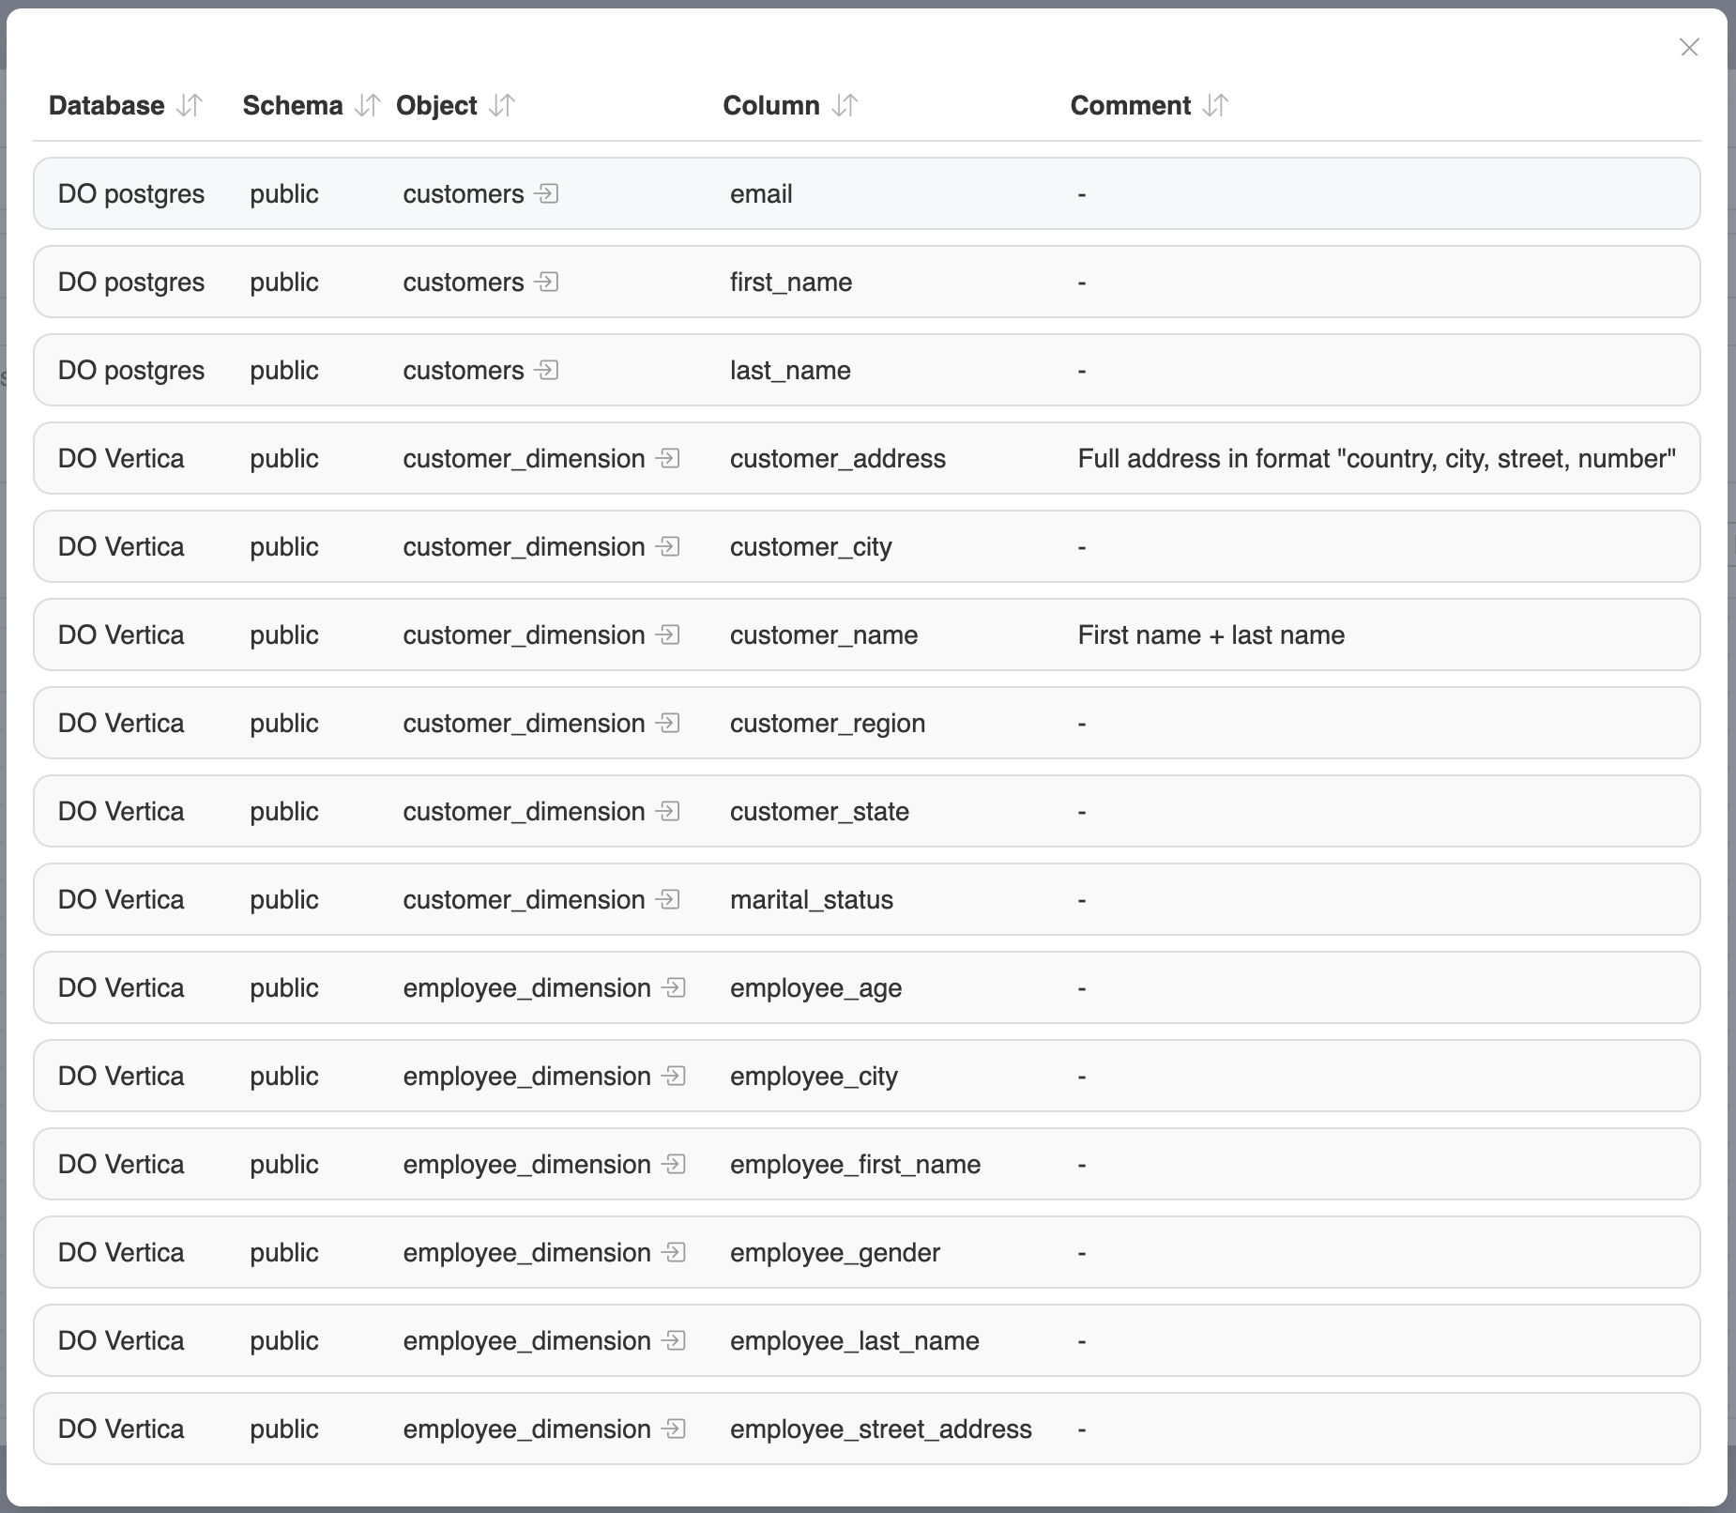Sort by Schema column

point(367,105)
